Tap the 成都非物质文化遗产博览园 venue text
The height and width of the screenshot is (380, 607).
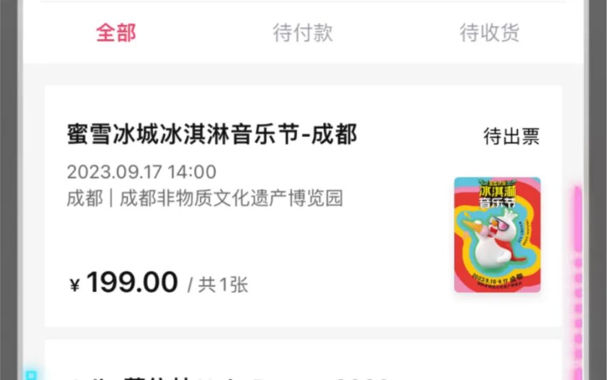click(x=231, y=198)
